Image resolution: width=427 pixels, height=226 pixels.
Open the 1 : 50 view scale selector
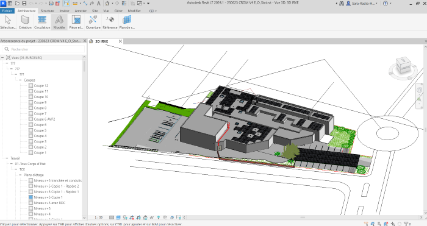pos(99,217)
